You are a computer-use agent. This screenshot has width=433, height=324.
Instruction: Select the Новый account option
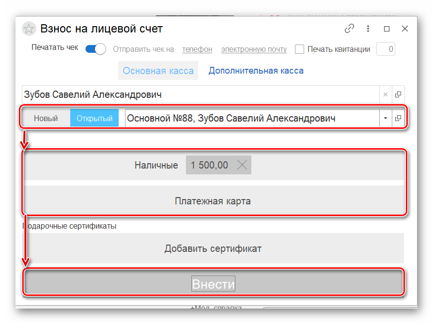click(46, 118)
